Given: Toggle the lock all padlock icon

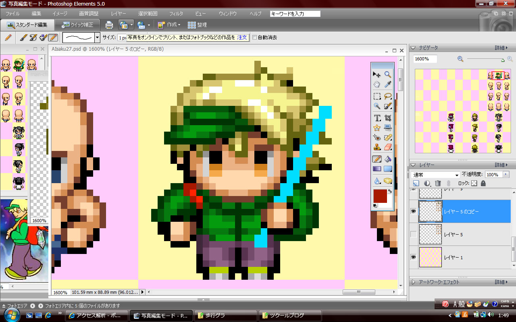Looking at the screenshot, I should click(x=483, y=184).
